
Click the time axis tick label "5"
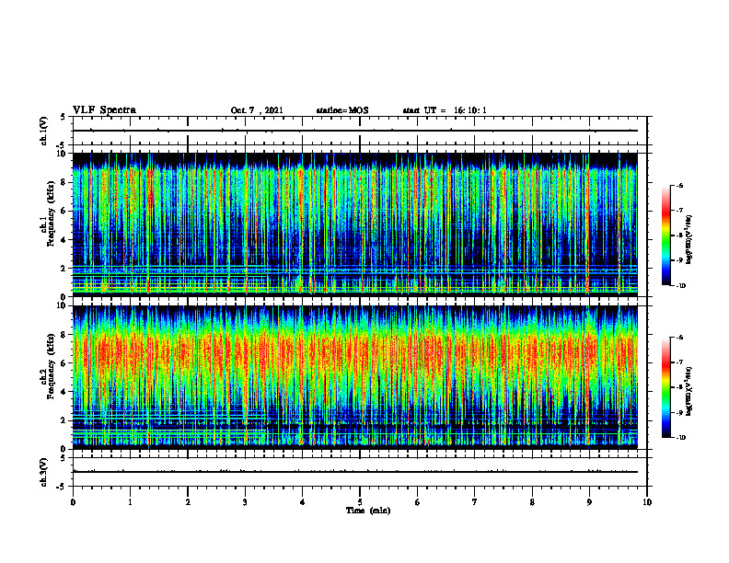tap(360, 502)
